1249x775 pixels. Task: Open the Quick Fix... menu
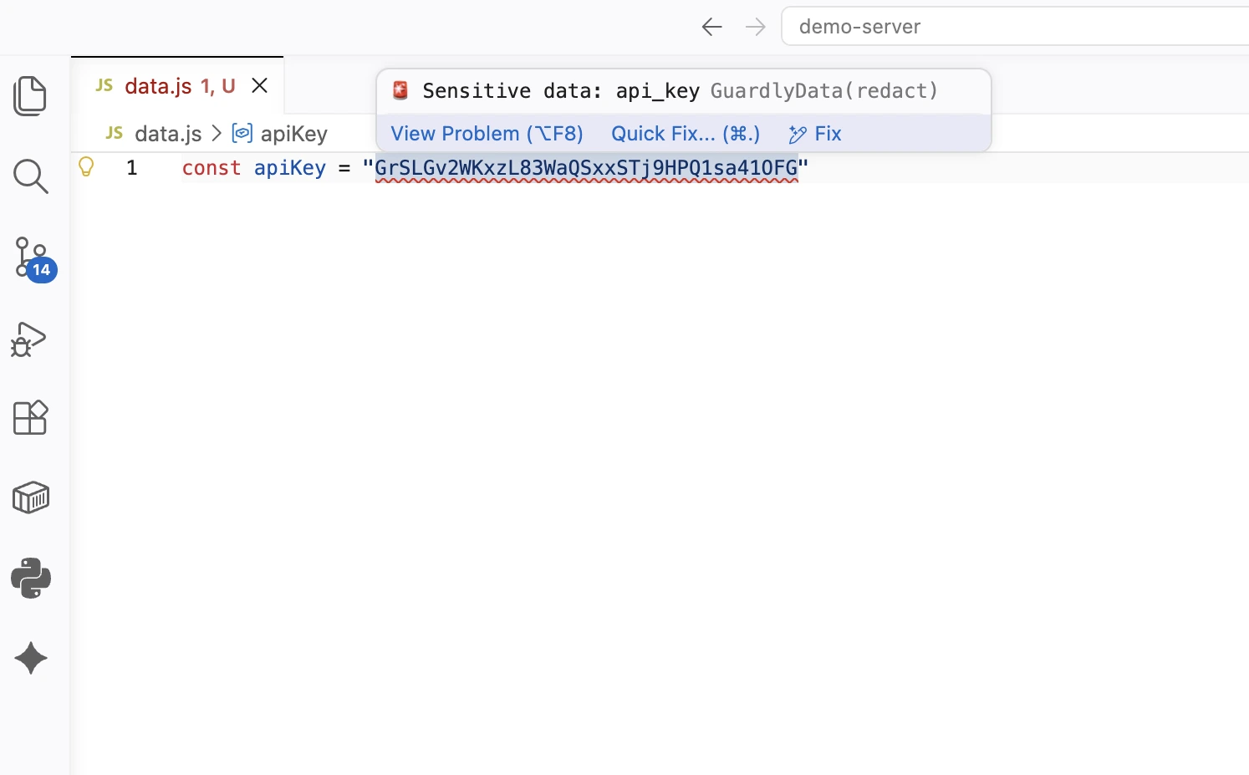pyautogui.click(x=686, y=134)
